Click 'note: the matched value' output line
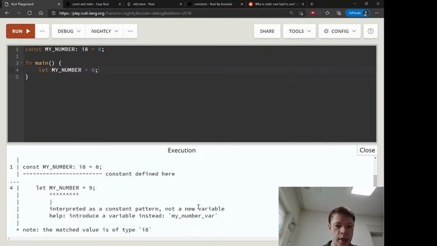Viewport: 437px width, 246px height. pos(87,230)
